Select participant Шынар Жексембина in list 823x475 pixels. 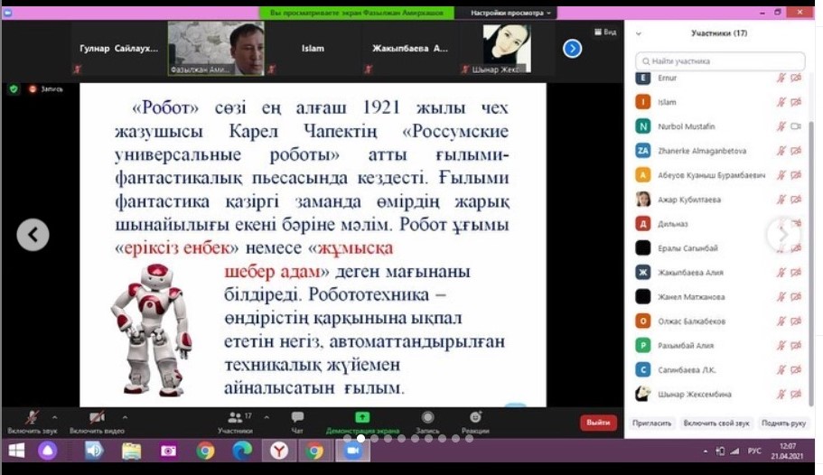click(x=719, y=394)
